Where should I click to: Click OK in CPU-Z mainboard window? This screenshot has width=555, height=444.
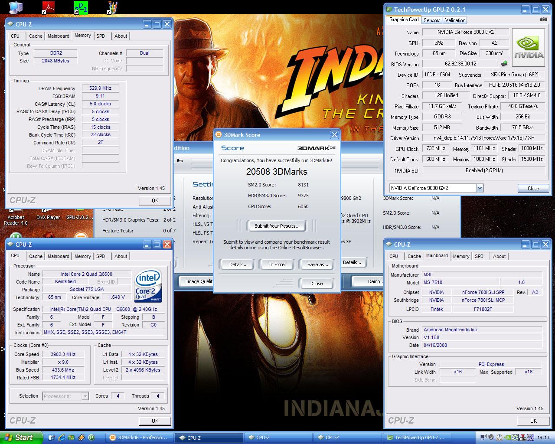(x=533, y=421)
